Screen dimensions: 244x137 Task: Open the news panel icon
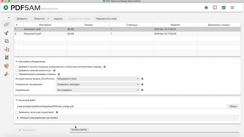point(224,8)
